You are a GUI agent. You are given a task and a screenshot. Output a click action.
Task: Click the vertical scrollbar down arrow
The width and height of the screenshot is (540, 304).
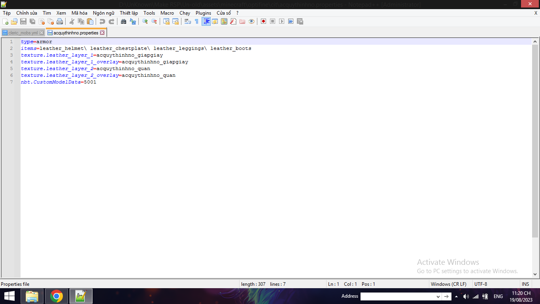(x=536, y=274)
